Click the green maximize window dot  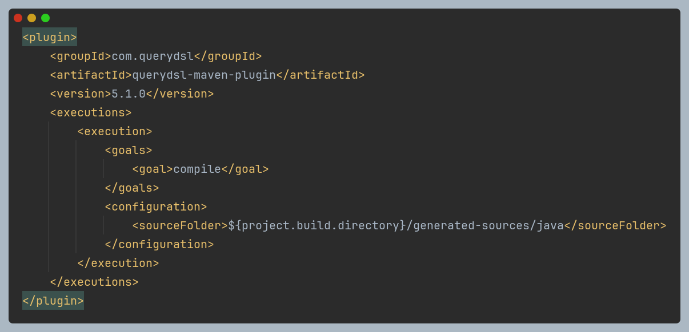pos(45,18)
